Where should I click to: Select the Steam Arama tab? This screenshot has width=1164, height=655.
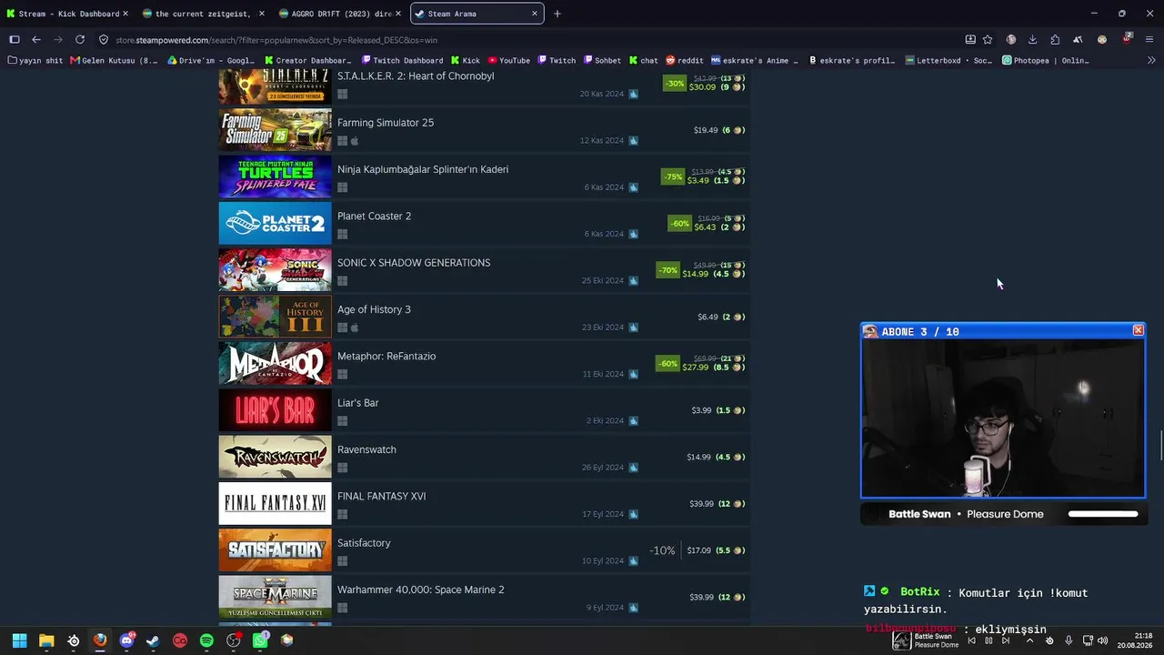coord(477,14)
